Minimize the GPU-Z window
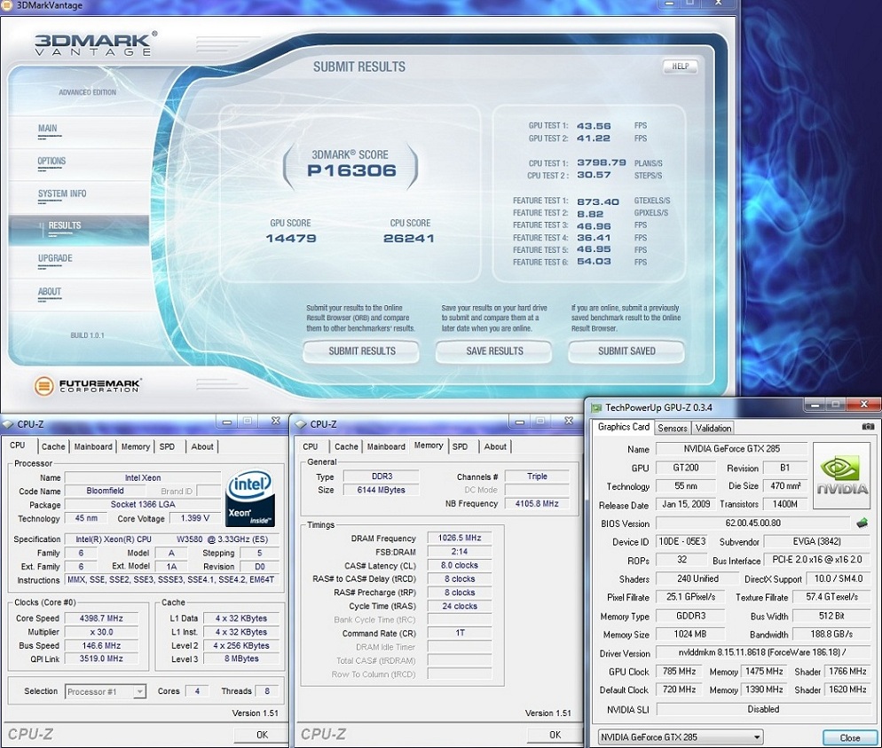The width and height of the screenshot is (882, 748). click(x=815, y=405)
